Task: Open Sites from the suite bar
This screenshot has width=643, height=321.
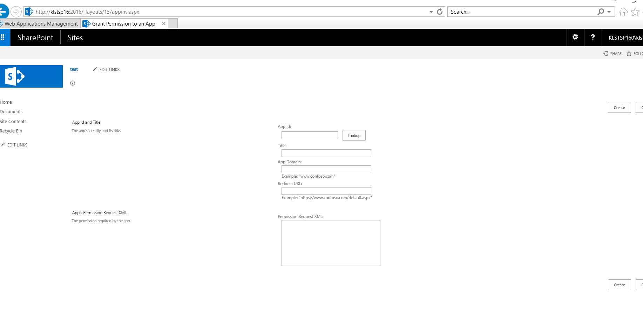Action: coord(75,37)
